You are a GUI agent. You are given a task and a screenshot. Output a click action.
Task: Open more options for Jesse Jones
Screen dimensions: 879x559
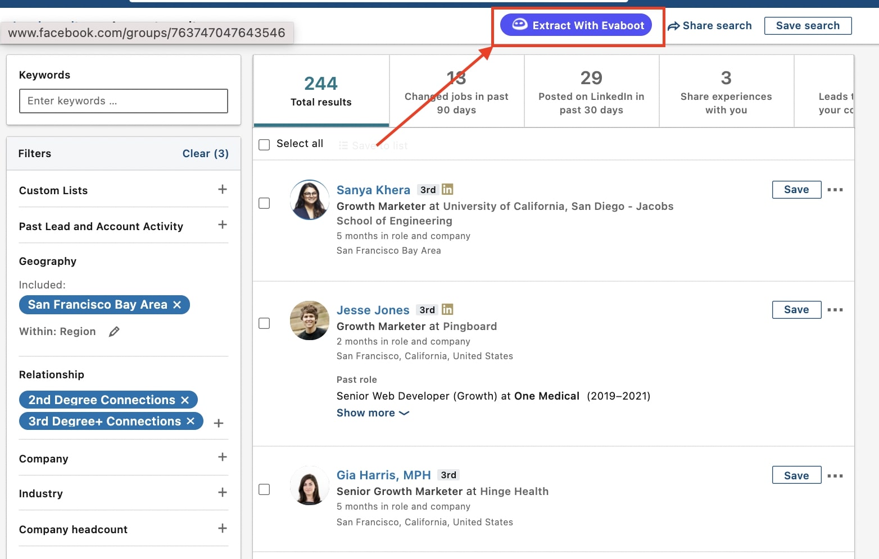click(x=835, y=310)
